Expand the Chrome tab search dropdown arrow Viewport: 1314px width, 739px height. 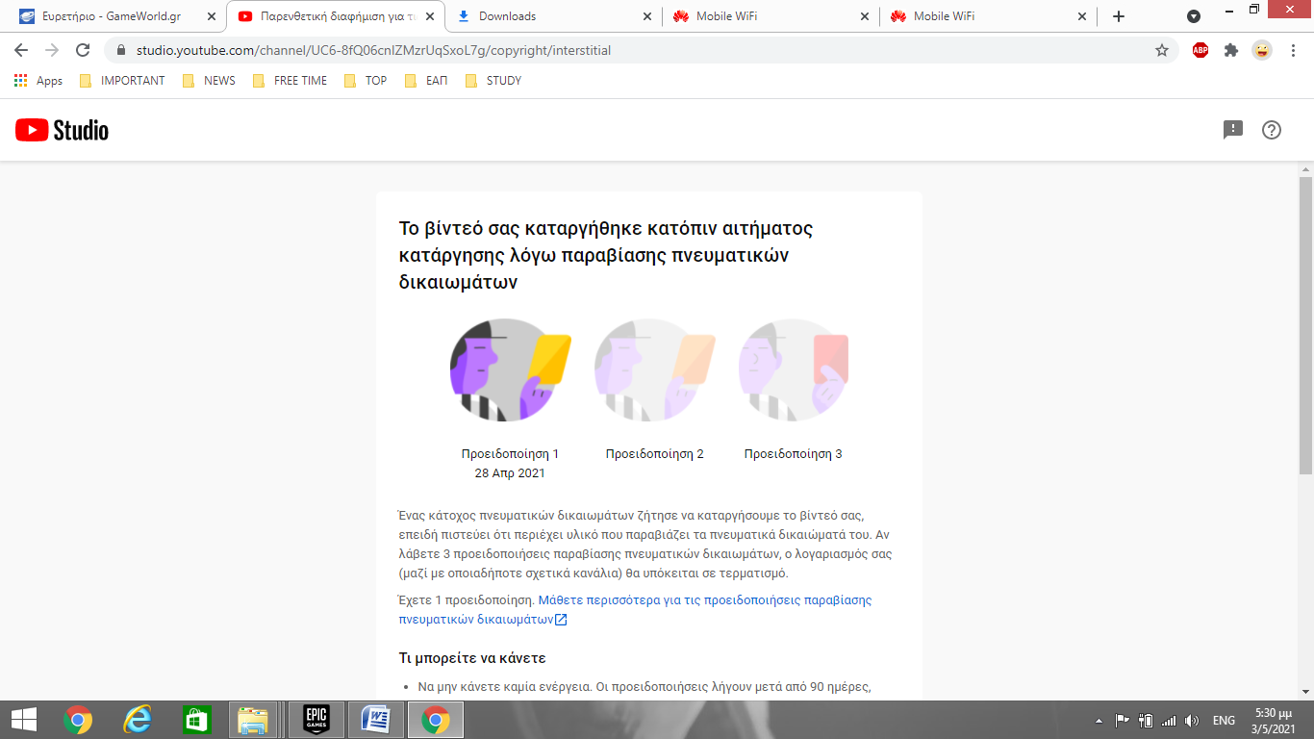pos(1194,16)
